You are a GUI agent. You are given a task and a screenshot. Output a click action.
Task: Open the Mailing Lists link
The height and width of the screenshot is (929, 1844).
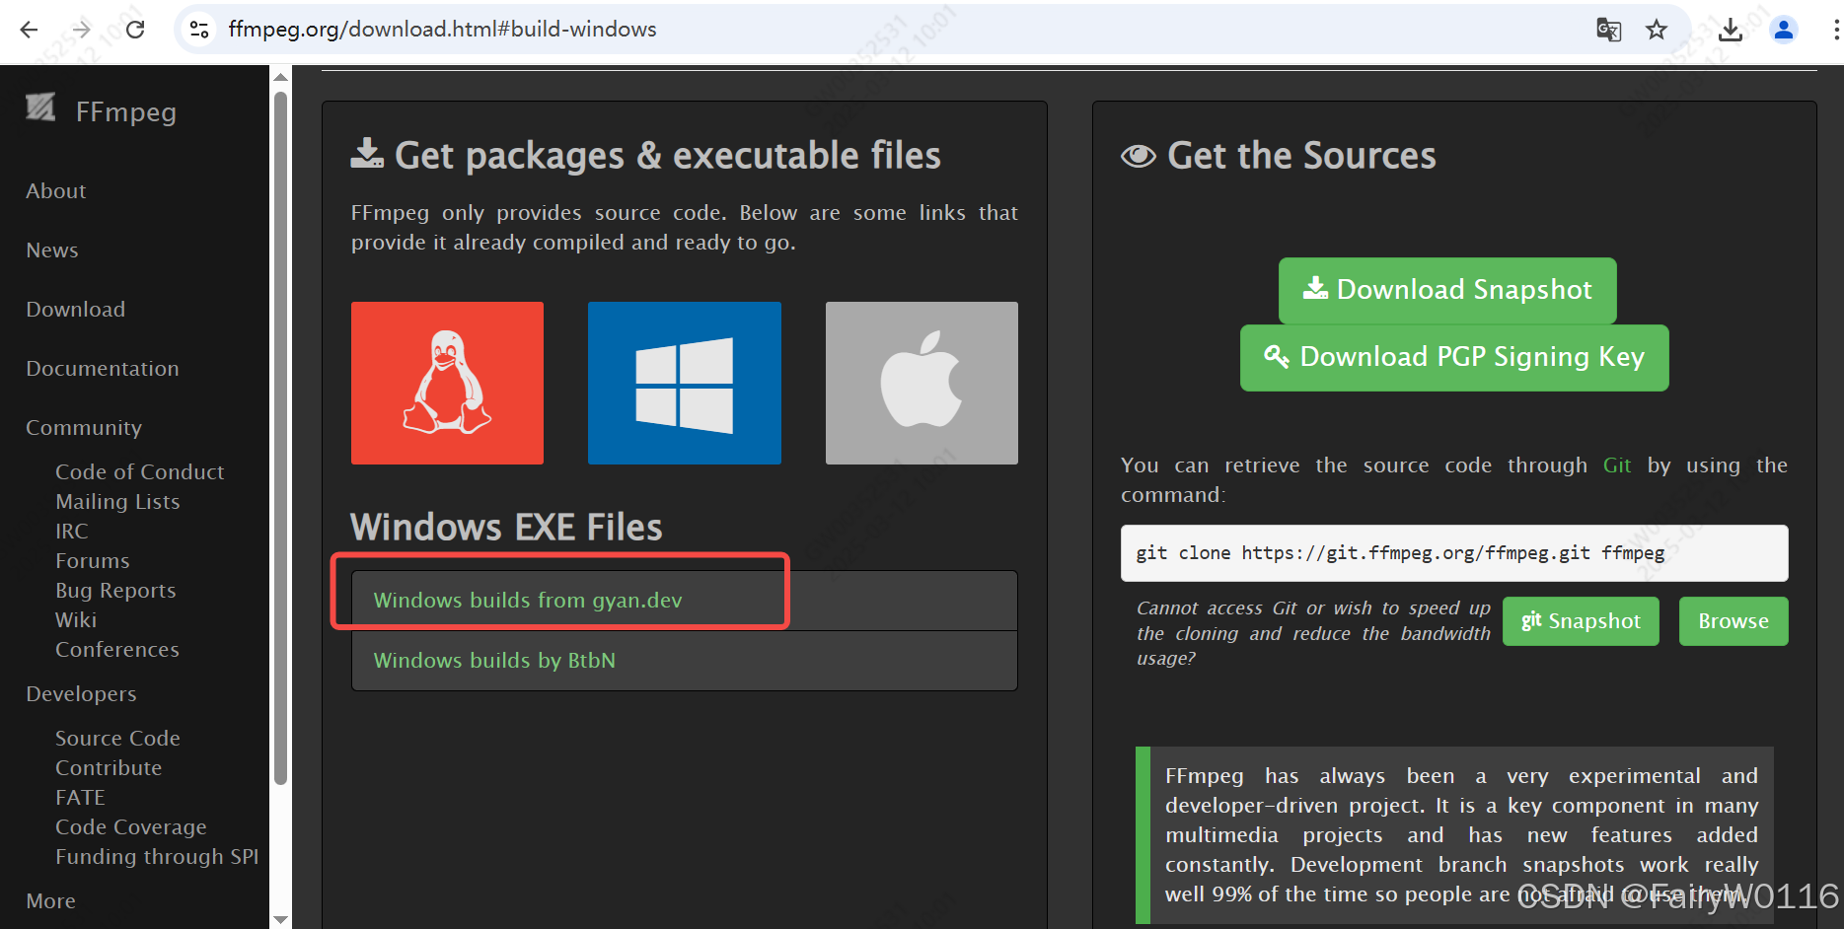[x=117, y=502]
